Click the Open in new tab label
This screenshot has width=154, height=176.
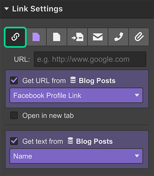[48, 115]
